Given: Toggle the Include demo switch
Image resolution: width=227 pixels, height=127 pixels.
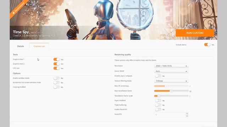Looking at the screenshot, I should pyautogui.click(x=207, y=45).
